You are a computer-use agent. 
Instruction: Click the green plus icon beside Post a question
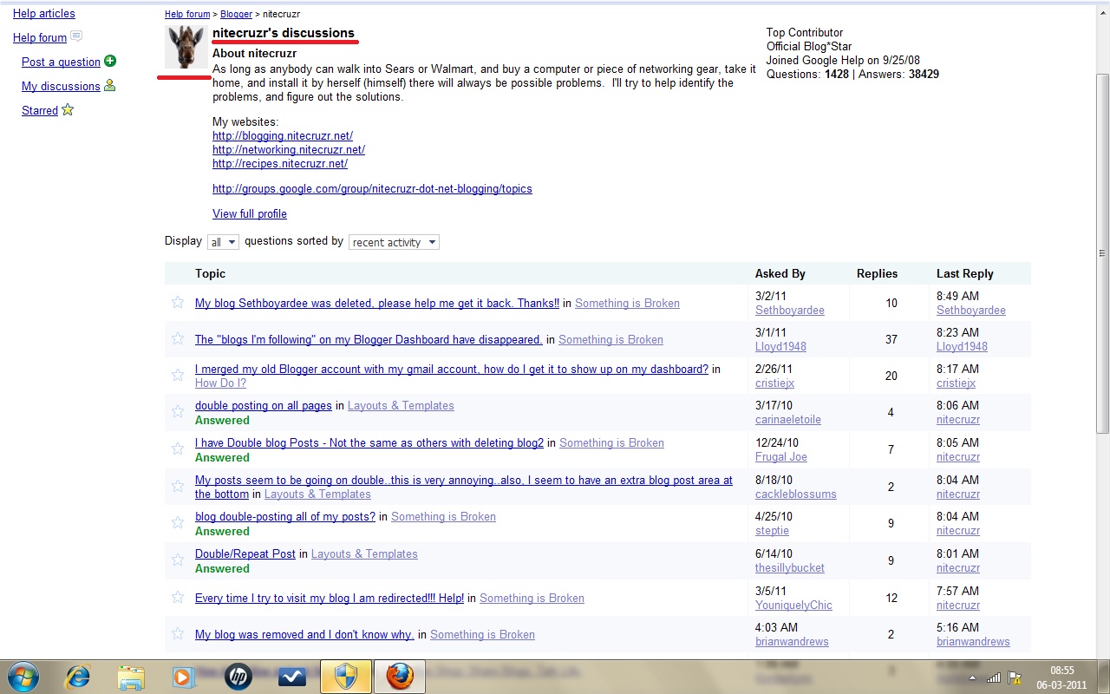(110, 61)
